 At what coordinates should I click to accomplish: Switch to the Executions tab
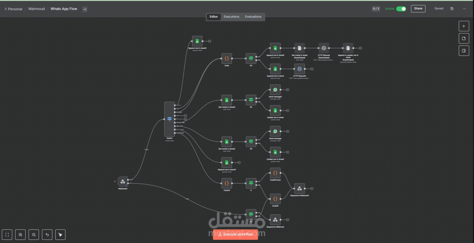231,17
